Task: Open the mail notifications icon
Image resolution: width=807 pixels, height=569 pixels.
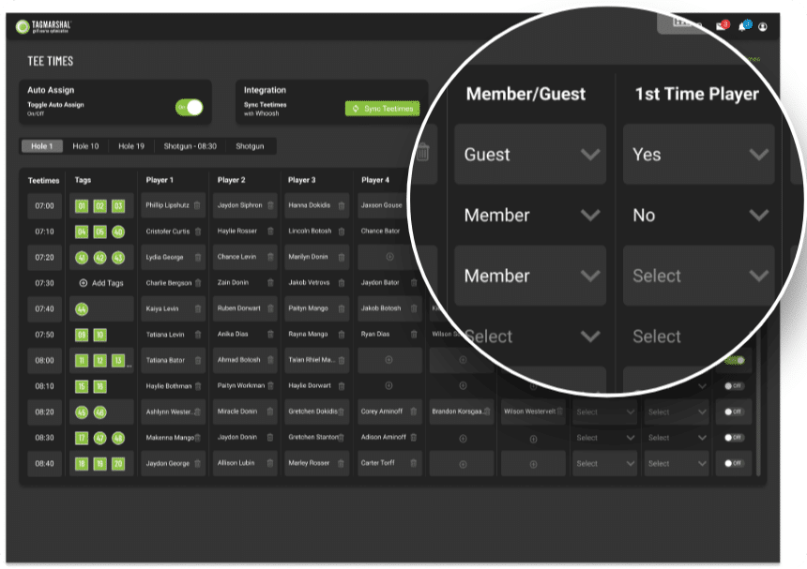Action: pyautogui.click(x=722, y=26)
